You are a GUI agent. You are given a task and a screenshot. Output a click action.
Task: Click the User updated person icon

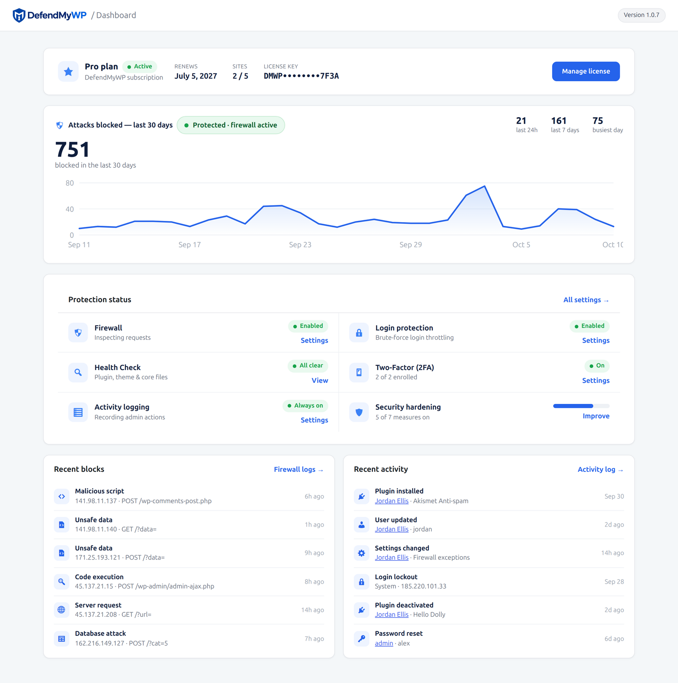coord(362,525)
